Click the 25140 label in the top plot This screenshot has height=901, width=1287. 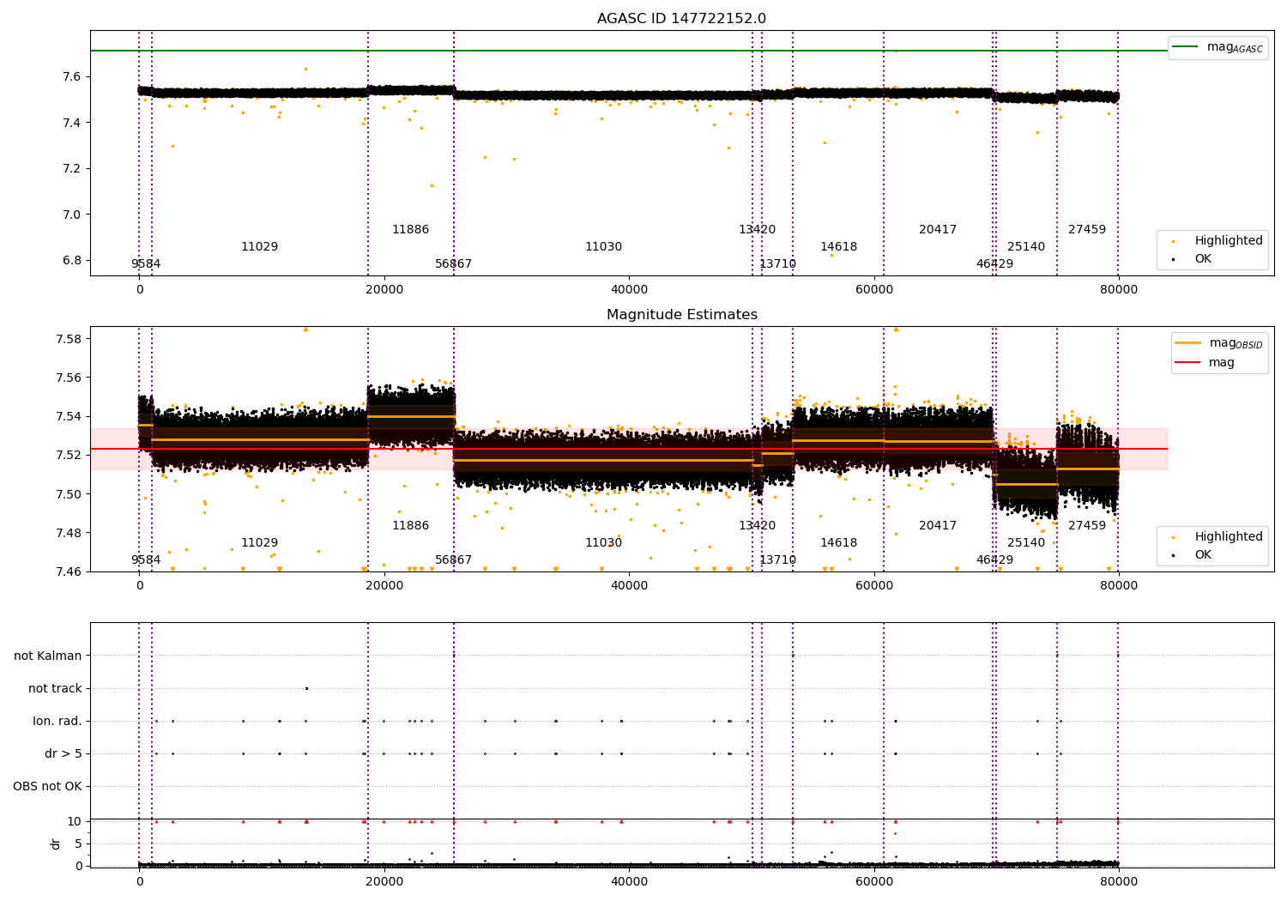[1026, 247]
